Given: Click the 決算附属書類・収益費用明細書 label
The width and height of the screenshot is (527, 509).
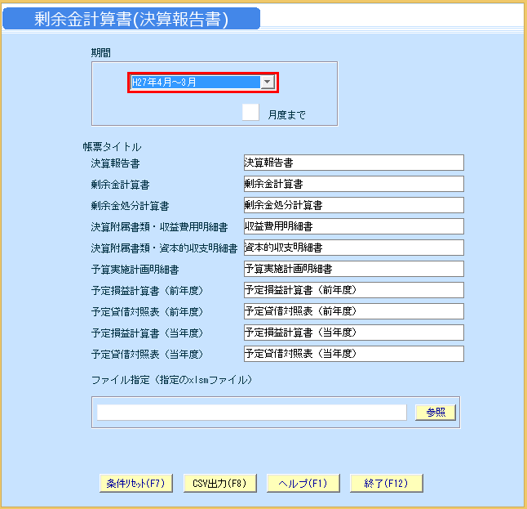Looking at the screenshot, I should [159, 227].
